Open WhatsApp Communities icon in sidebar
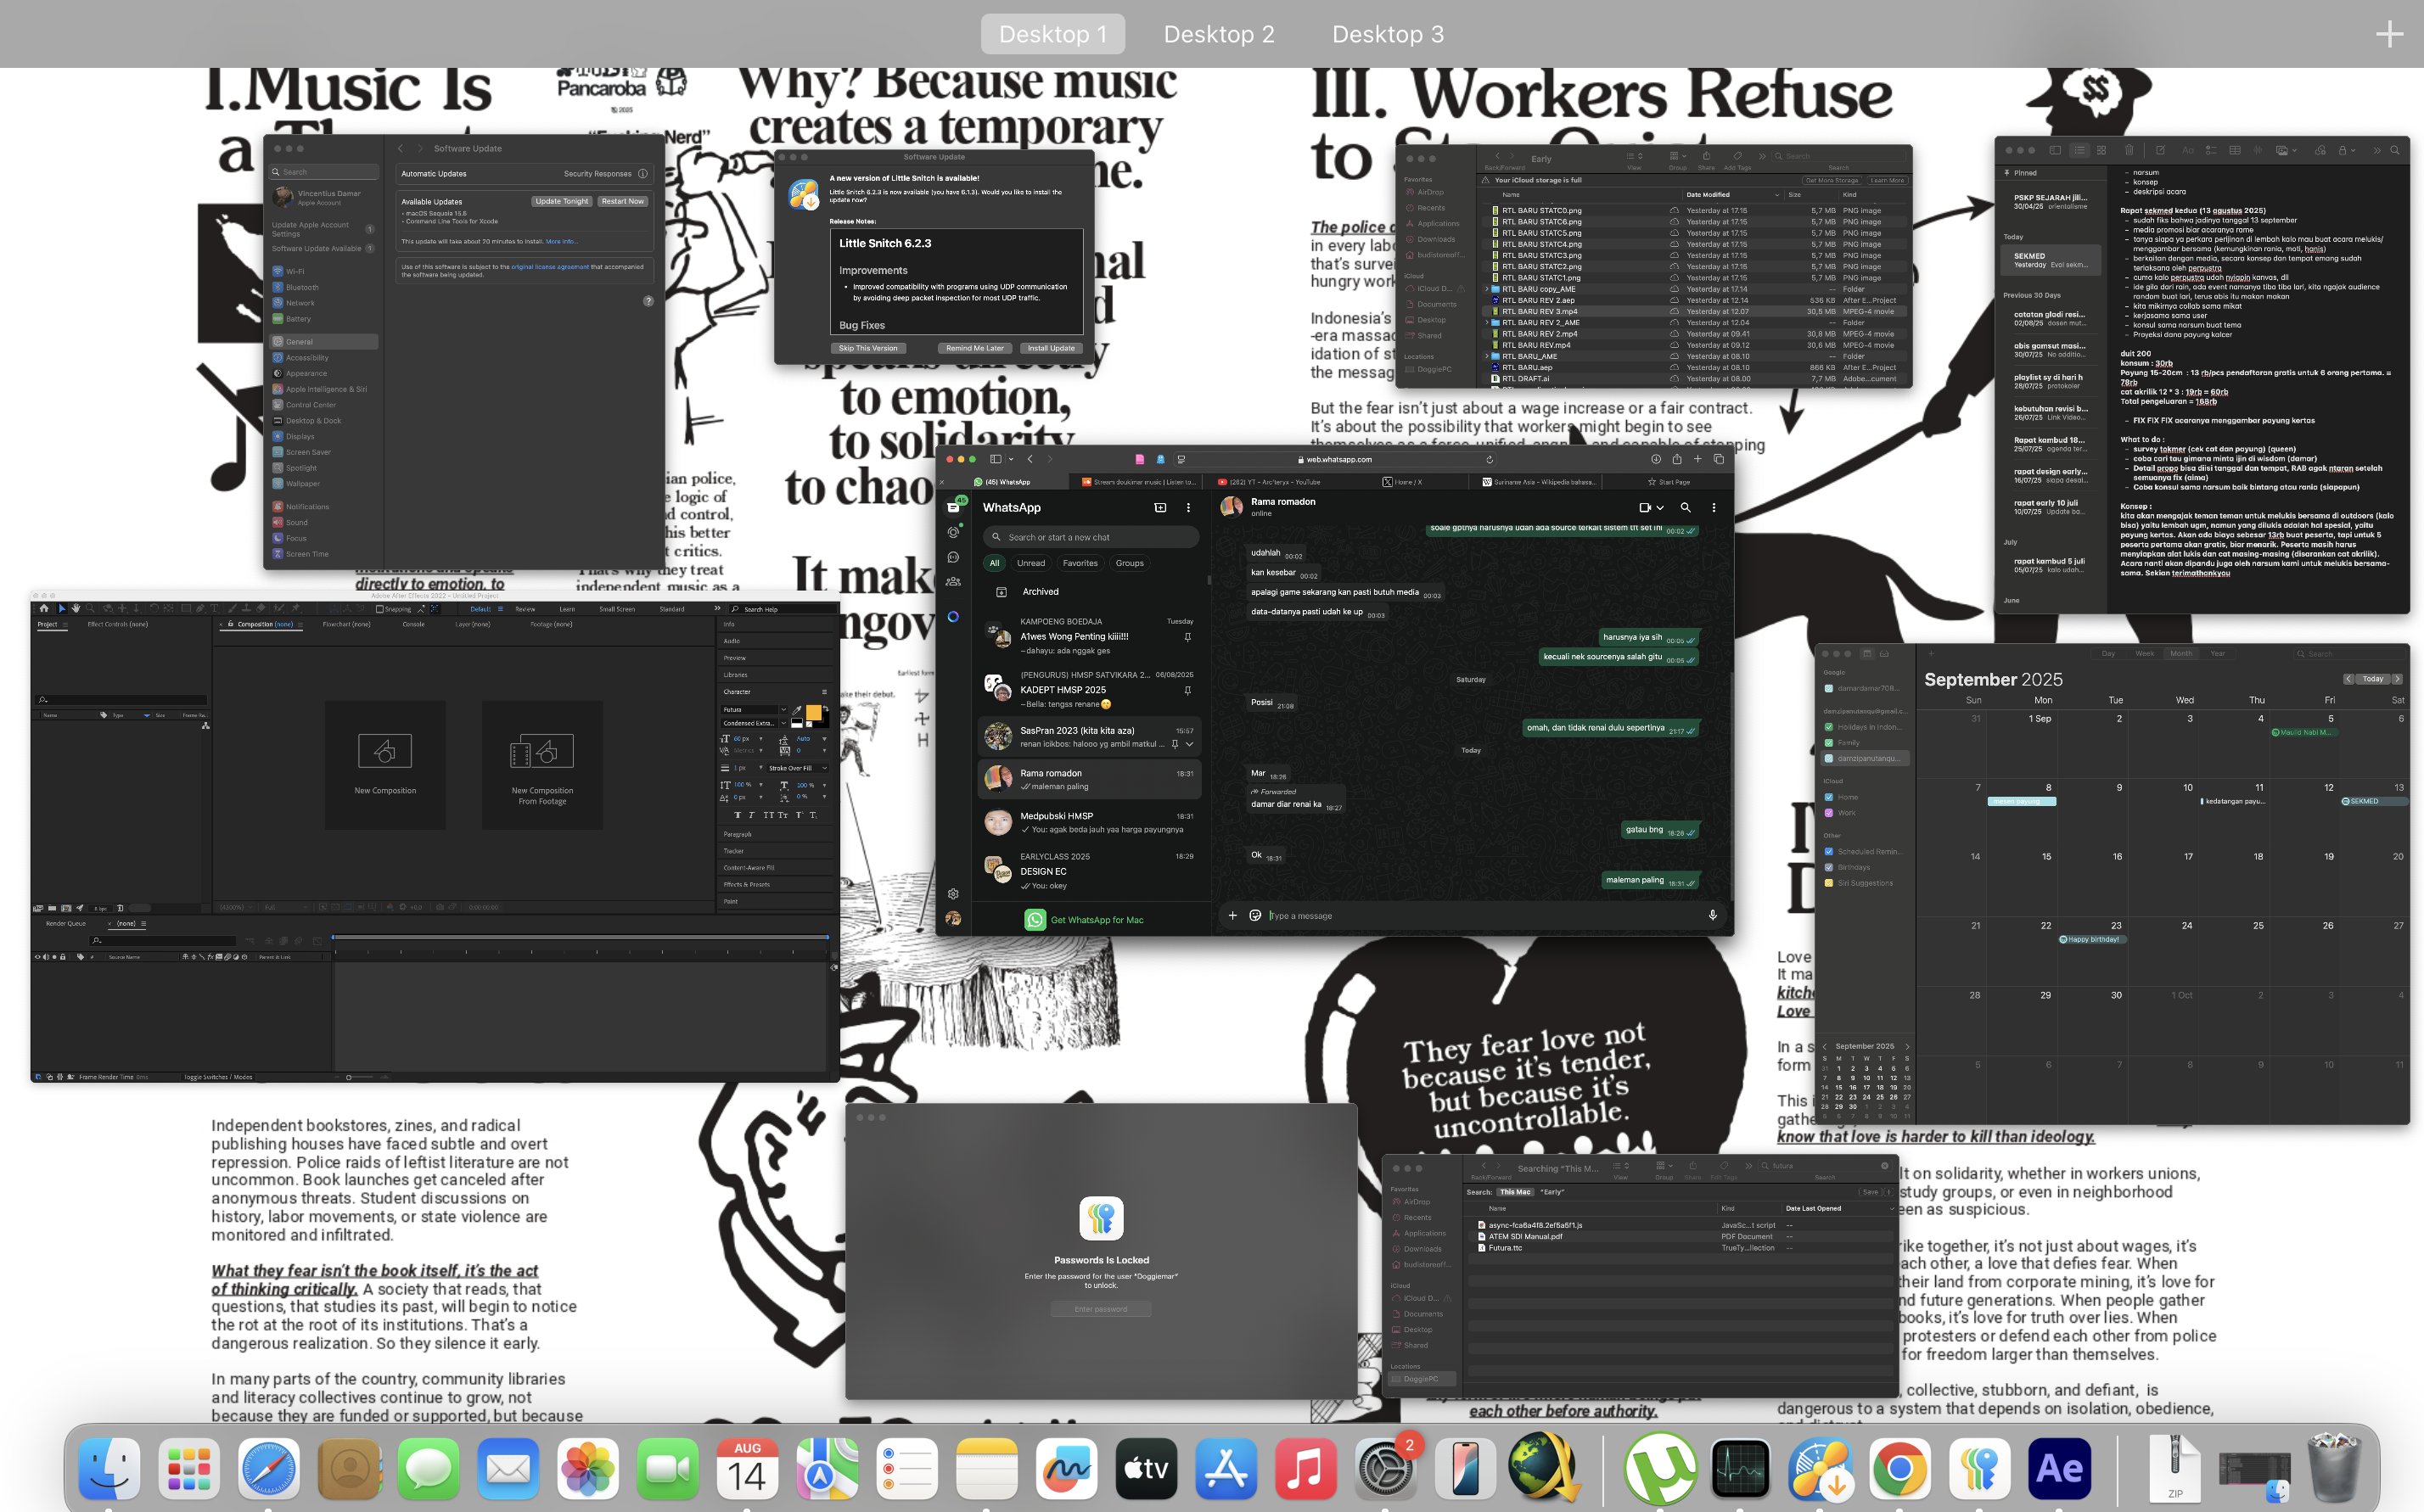 (953, 581)
